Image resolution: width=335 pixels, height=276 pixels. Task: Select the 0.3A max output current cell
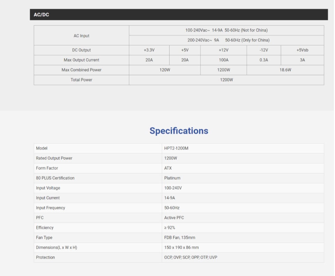[x=264, y=60]
